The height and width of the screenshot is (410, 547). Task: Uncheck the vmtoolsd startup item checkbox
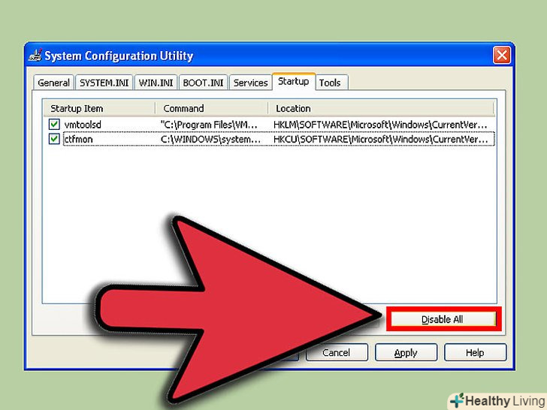54,124
